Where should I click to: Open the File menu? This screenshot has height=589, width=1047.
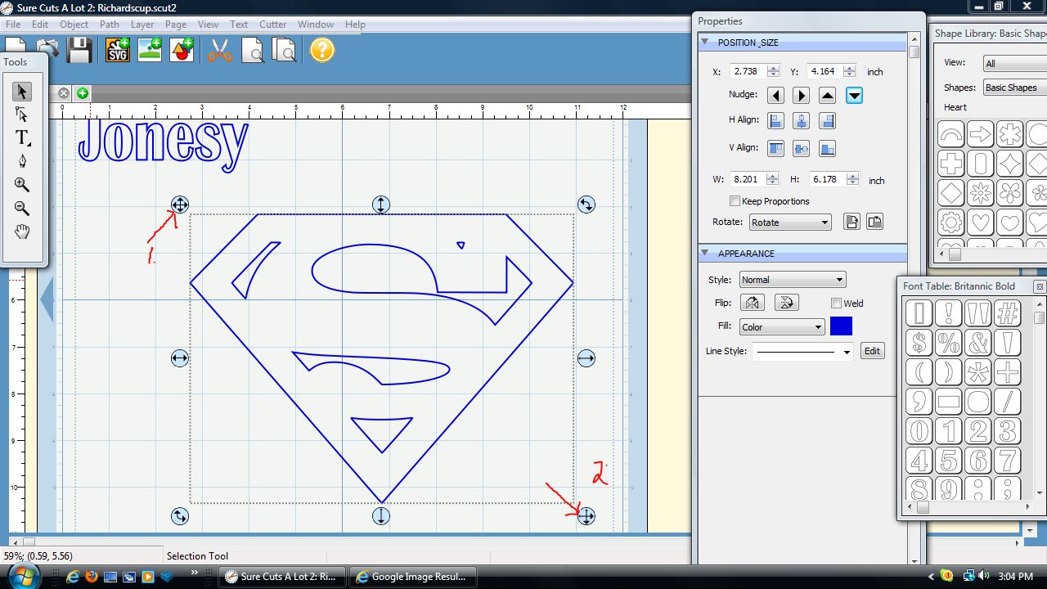click(x=13, y=25)
